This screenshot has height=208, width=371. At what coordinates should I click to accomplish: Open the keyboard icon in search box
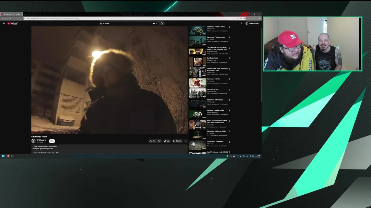click(x=154, y=23)
